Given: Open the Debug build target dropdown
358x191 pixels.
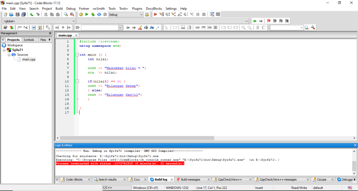Looking at the screenshot, I should (141, 15).
